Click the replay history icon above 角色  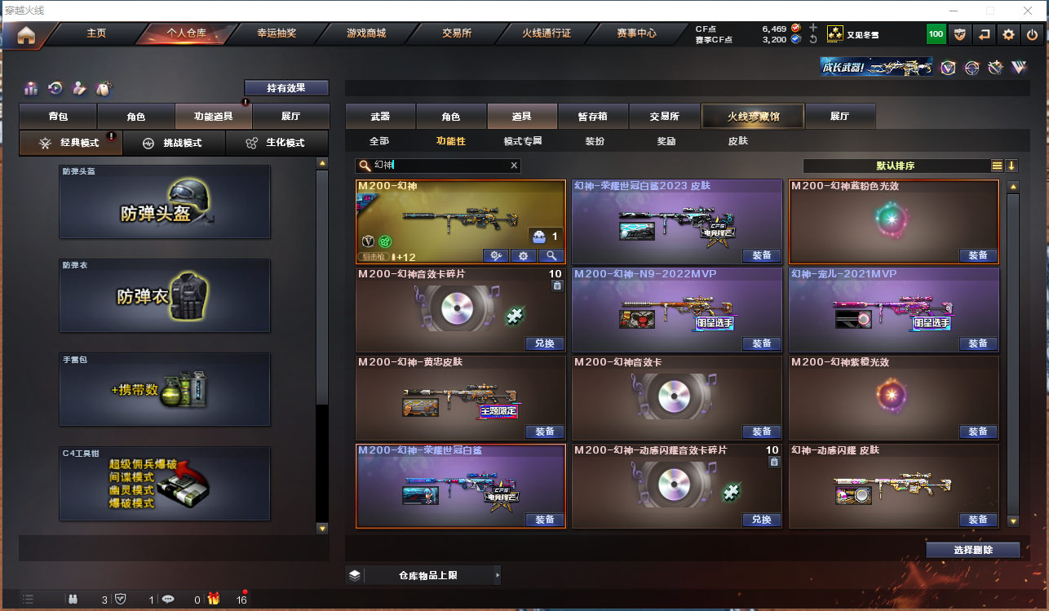click(x=55, y=88)
